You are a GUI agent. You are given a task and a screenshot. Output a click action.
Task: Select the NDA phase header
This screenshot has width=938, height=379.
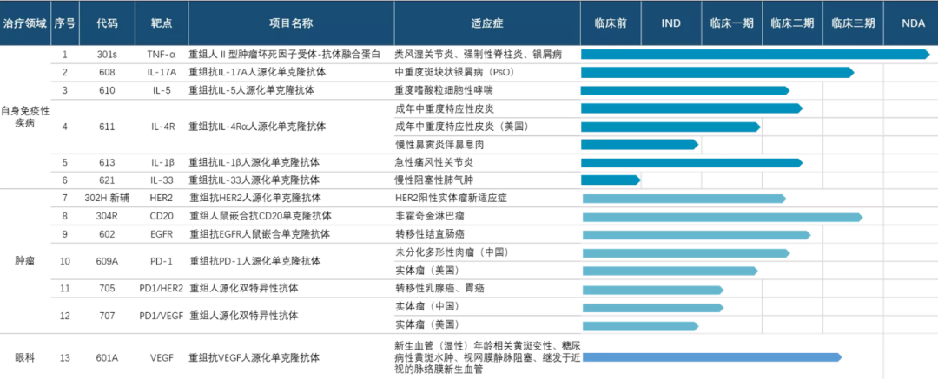click(x=910, y=23)
